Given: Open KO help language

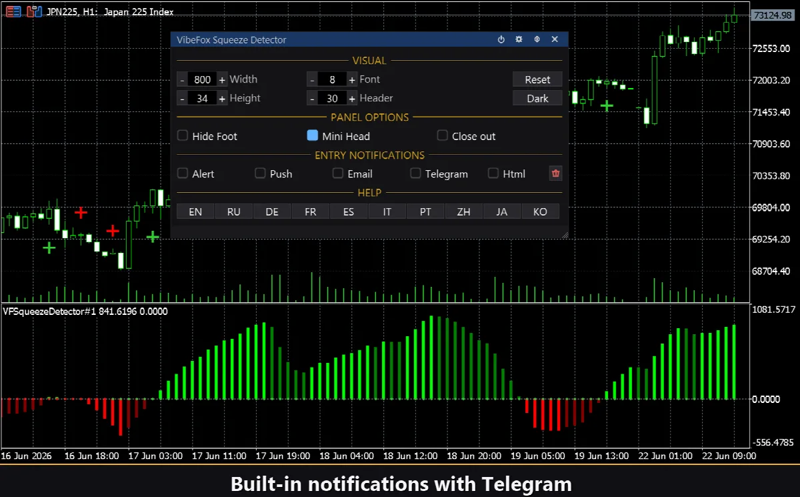Looking at the screenshot, I should 541,211.
